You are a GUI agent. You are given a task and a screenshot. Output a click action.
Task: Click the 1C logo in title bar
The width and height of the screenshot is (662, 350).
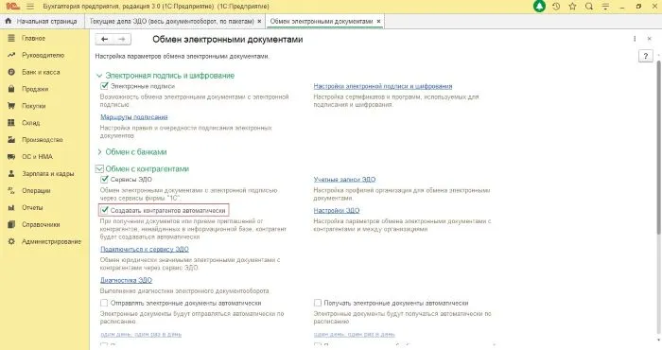[13, 7]
